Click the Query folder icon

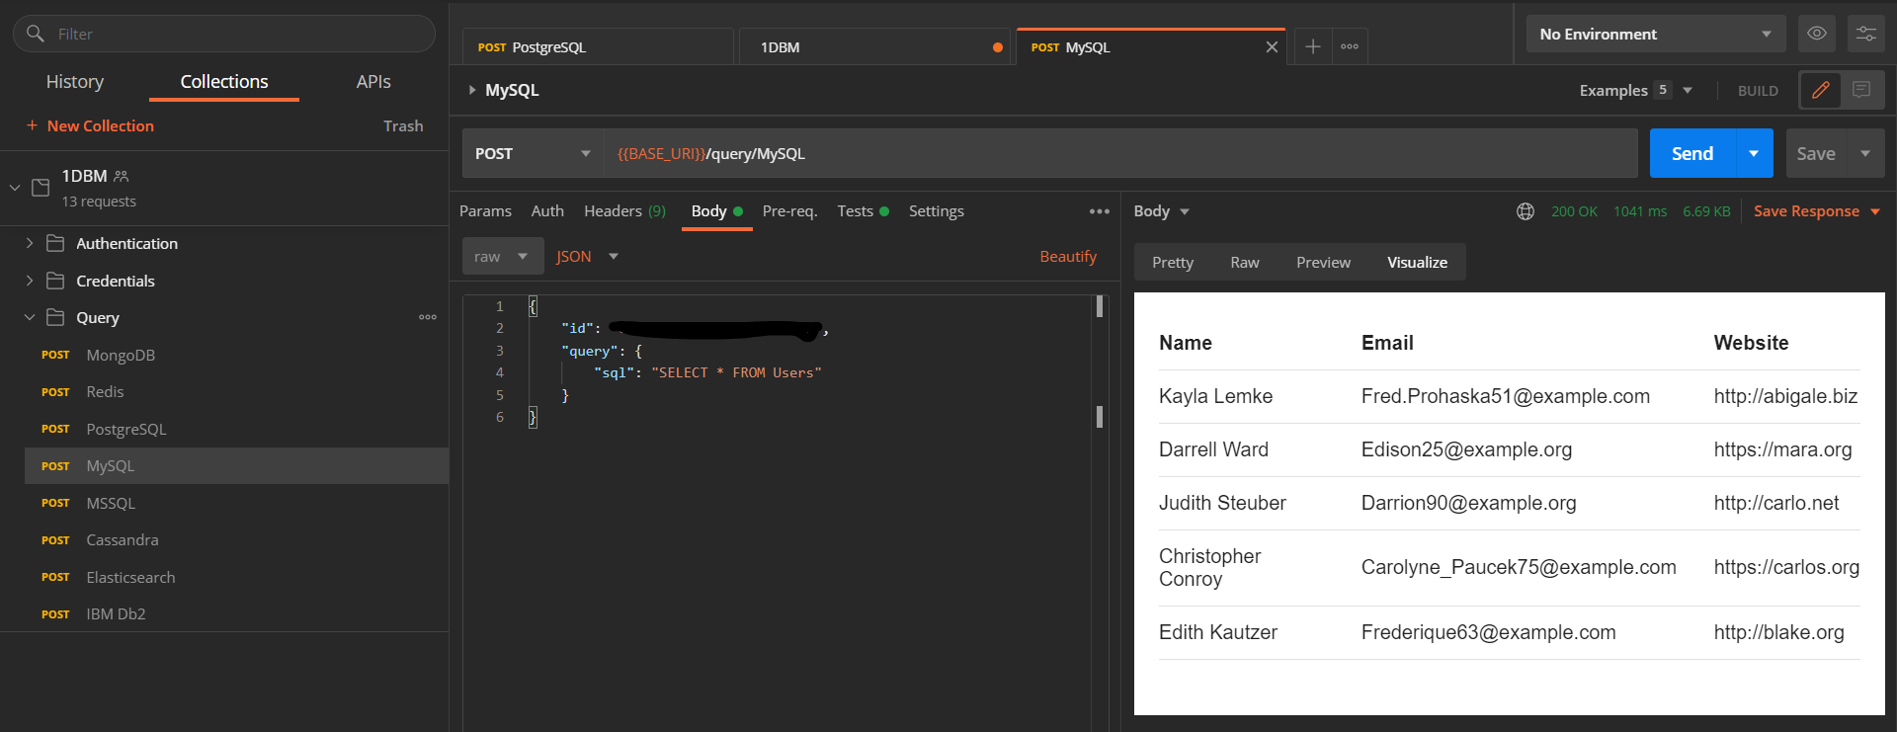55,317
